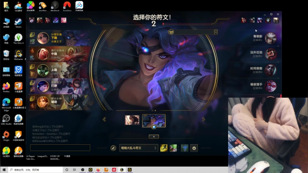308x173 pixels.
Task: Change the Flash summoner spell in bottom bar
Action: (164, 148)
